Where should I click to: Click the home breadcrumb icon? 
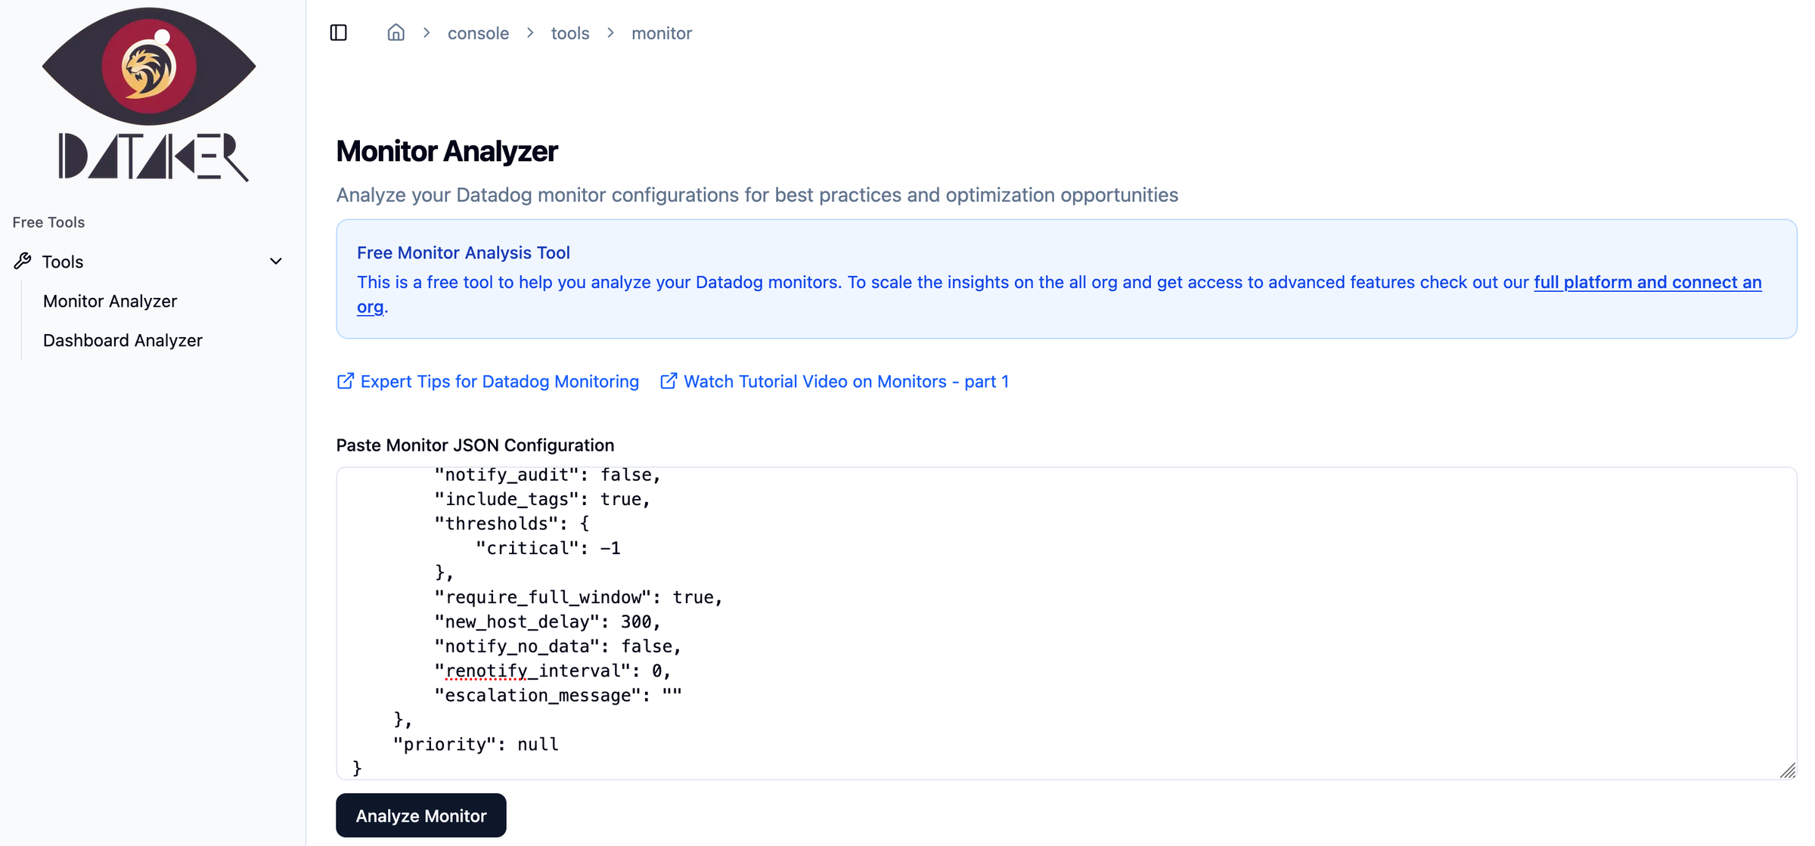pos(396,33)
